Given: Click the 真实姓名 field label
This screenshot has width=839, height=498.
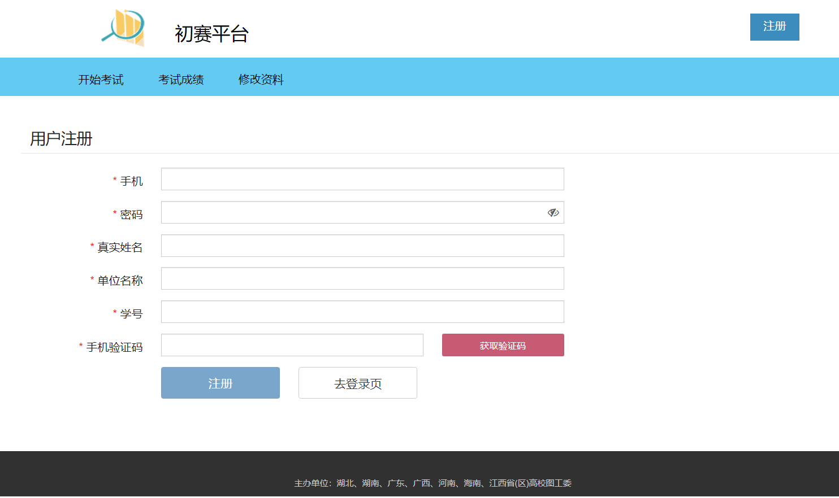Looking at the screenshot, I should point(120,247).
